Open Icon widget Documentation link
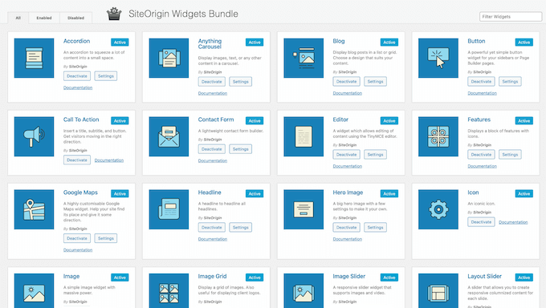Viewport: 546px width, 308px height. (513, 222)
